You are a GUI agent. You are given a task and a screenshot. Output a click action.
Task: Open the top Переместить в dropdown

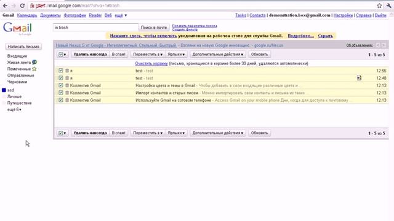coord(148,54)
